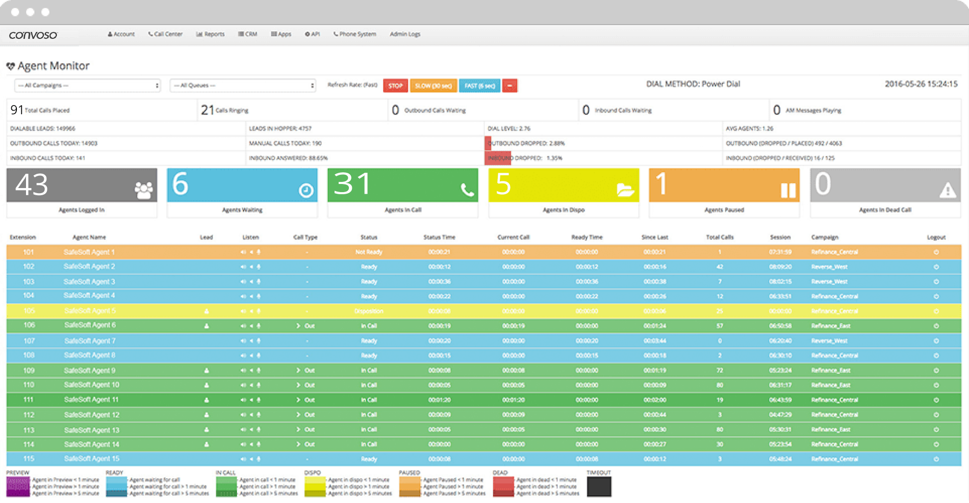Click the microphone icon in SafeSoft Agent 3 row
Image resolution: width=969 pixels, height=503 pixels.
[259, 281]
